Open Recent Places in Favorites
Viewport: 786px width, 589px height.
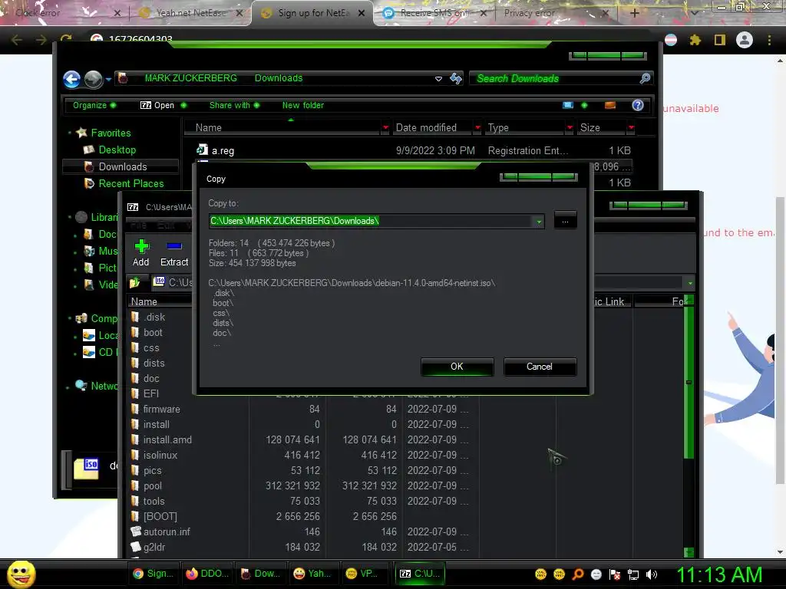click(x=130, y=184)
